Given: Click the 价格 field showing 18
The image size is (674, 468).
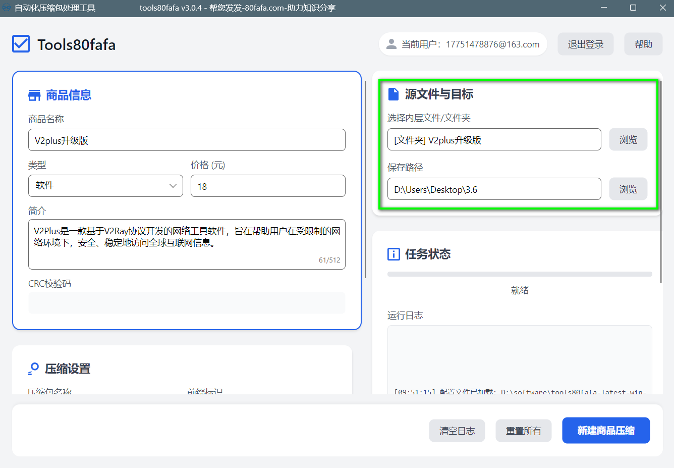Looking at the screenshot, I should pos(267,186).
